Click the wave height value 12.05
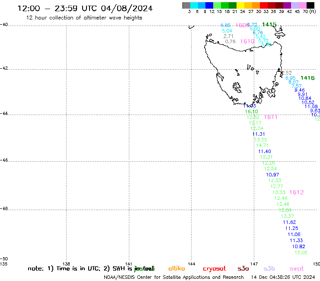The height and width of the screenshot is (281, 320). point(301,252)
